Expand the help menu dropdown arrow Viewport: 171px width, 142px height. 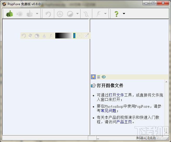(124, 14)
